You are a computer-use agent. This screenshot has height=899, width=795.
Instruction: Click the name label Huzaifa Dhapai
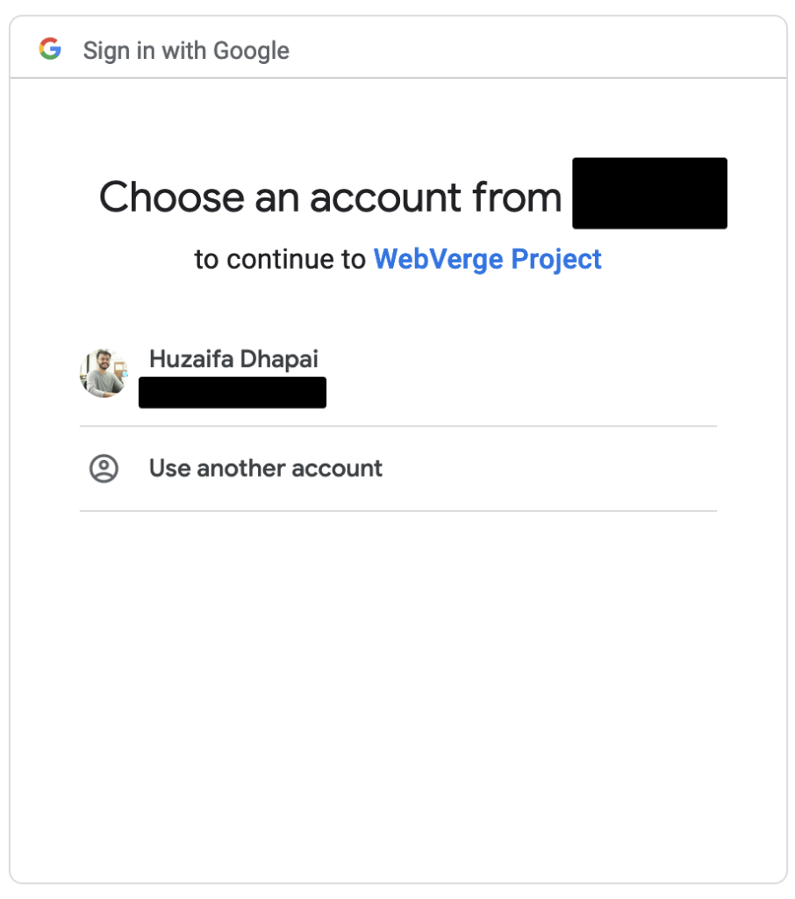tap(233, 358)
